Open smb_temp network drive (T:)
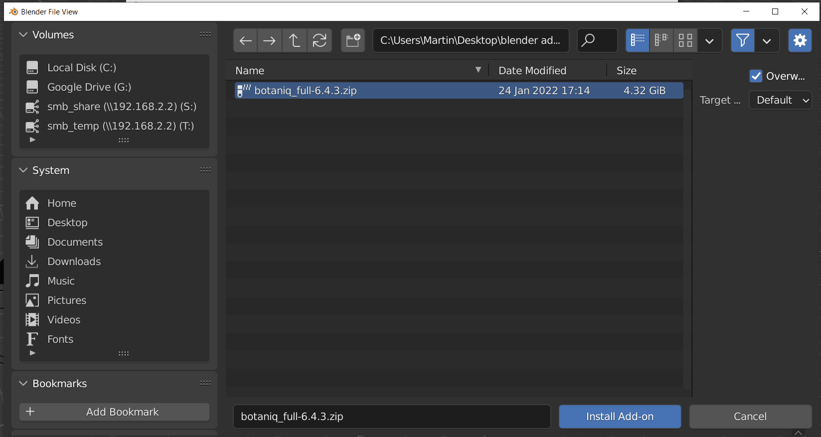The height and width of the screenshot is (437, 821). (114, 126)
